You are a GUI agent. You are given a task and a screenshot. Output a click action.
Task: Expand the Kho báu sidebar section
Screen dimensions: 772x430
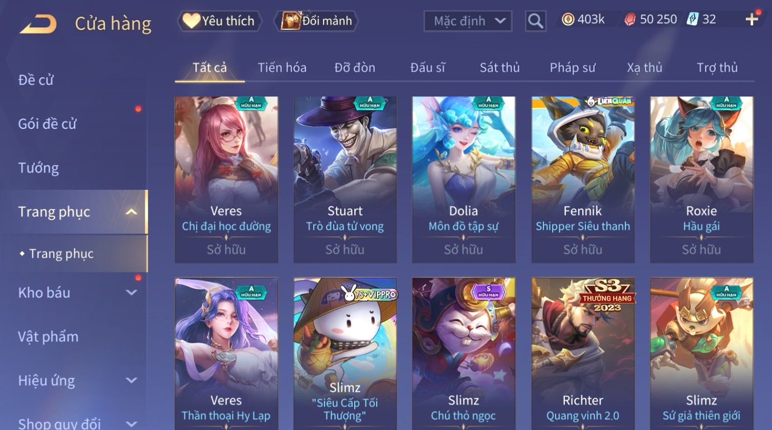coord(131,292)
